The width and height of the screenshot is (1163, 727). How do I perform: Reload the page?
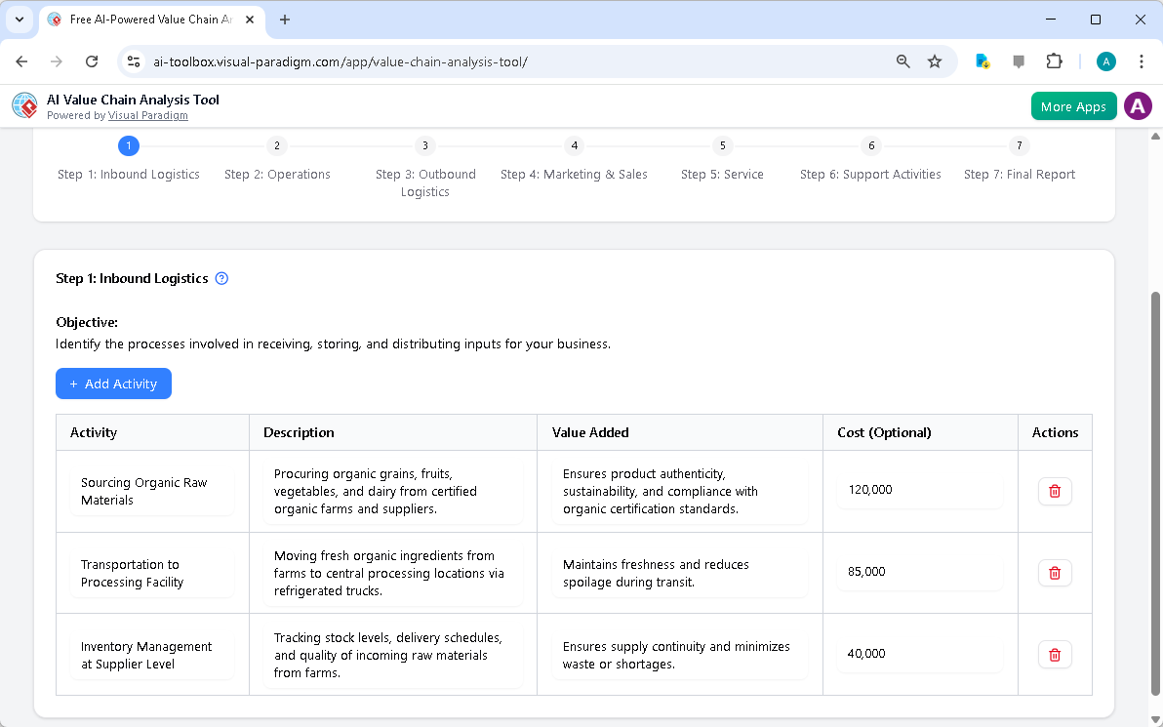91,61
